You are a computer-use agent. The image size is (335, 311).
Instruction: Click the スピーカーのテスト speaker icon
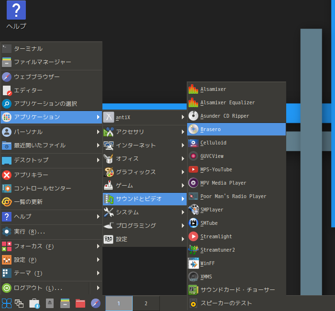tap(193, 303)
